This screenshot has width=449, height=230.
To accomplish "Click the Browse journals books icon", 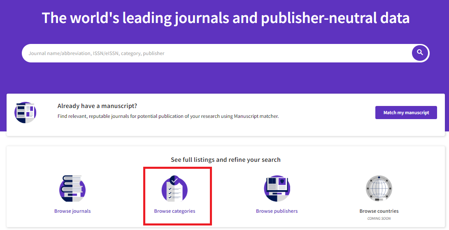I will [x=72, y=189].
